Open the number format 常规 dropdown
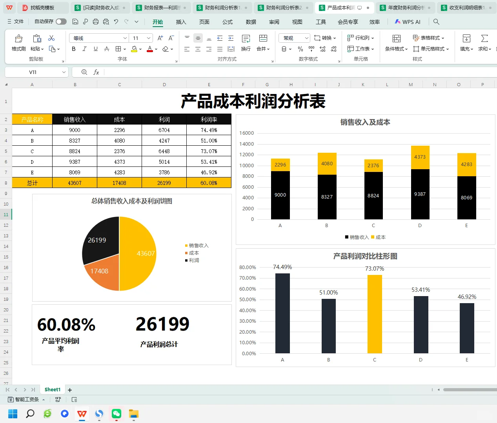Screen dimensions: 497x423 307,38
